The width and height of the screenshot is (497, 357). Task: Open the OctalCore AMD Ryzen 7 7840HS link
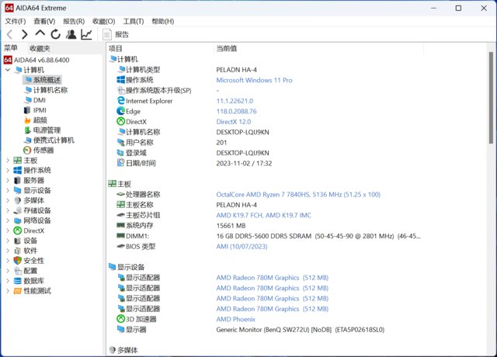298,195
